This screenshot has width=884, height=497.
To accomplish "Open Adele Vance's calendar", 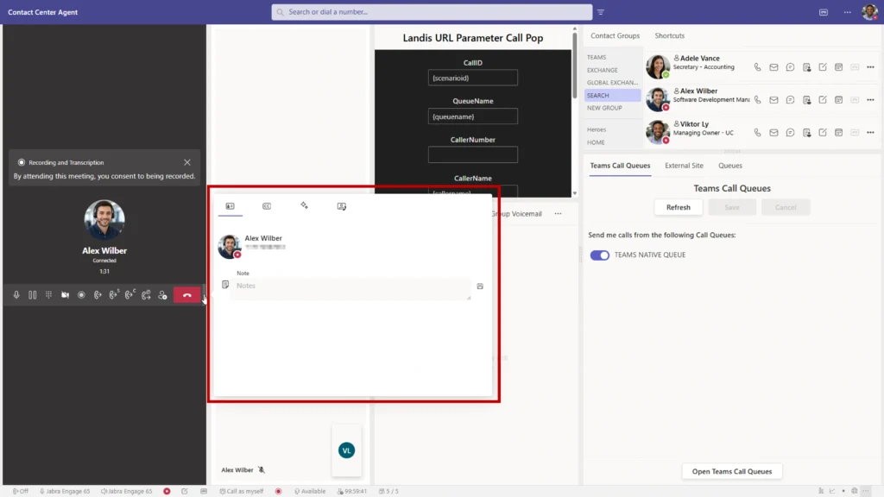I will (839, 67).
